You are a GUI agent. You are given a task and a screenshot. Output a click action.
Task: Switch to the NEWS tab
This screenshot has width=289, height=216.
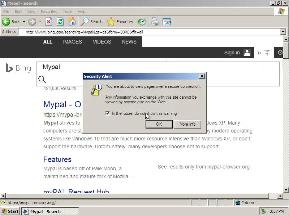[x=129, y=42]
